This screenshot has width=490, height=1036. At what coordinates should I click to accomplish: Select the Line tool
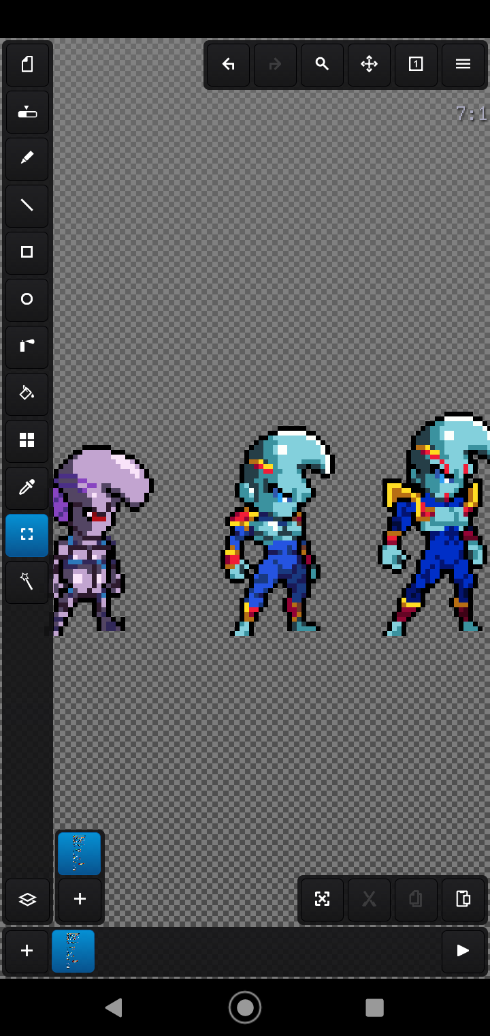coord(27,206)
